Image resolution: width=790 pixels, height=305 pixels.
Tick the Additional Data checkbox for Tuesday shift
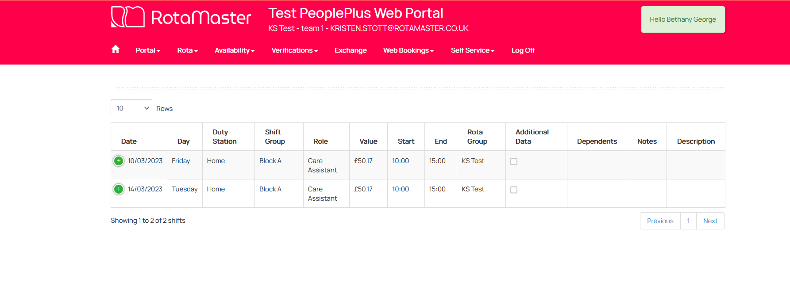[514, 190]
